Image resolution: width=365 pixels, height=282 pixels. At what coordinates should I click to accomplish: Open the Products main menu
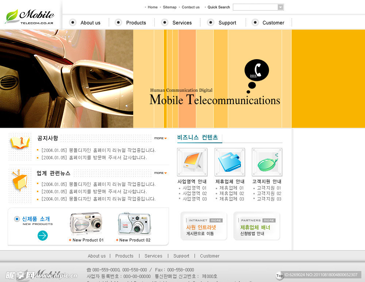click(x=136, y=23)
